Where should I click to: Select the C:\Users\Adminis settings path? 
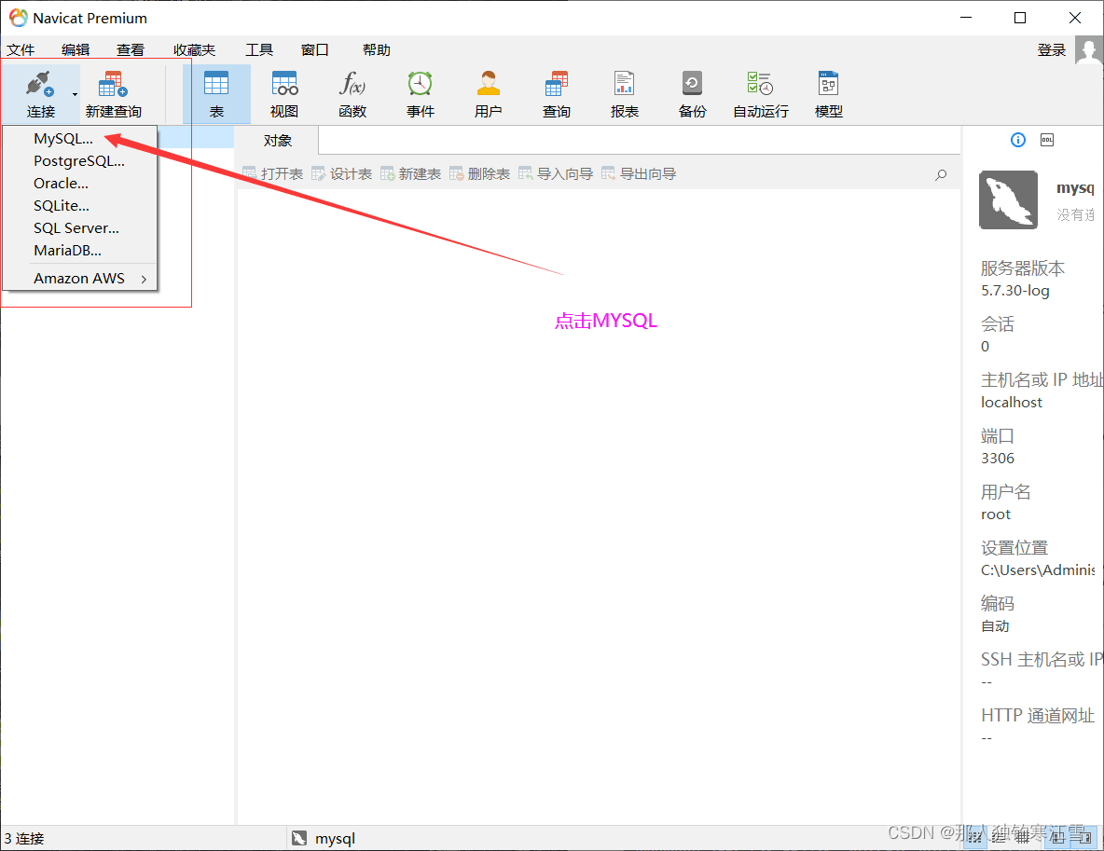click(x=1038, y=570)
